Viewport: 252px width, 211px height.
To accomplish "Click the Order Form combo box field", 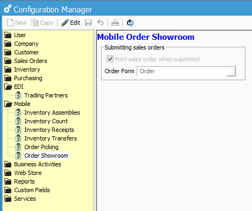I will tap(186, 71).
